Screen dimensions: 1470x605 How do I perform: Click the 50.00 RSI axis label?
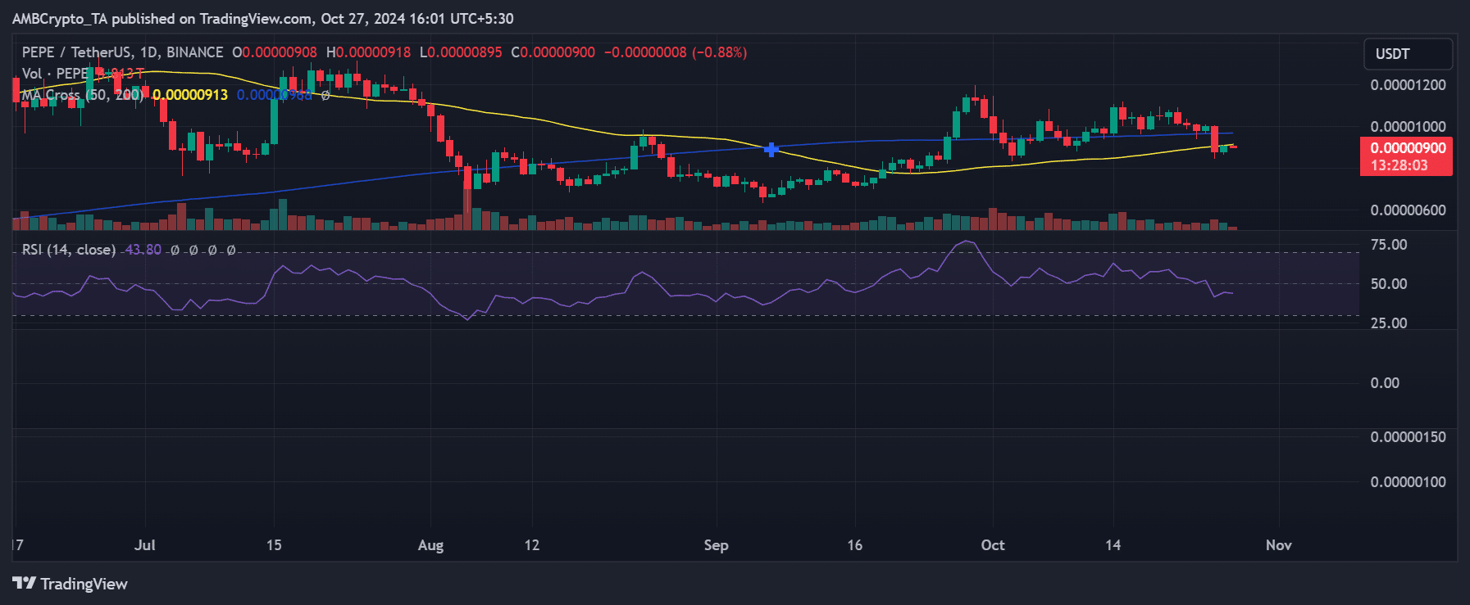(x=1389, y=284)
